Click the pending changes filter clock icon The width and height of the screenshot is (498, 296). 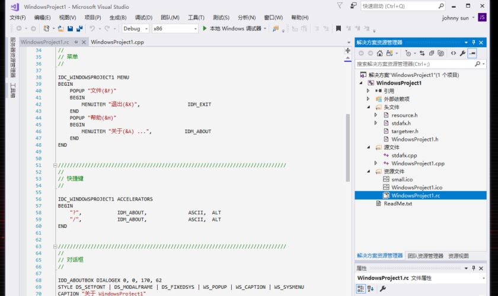pyautogui.click(x=408, y=53)
